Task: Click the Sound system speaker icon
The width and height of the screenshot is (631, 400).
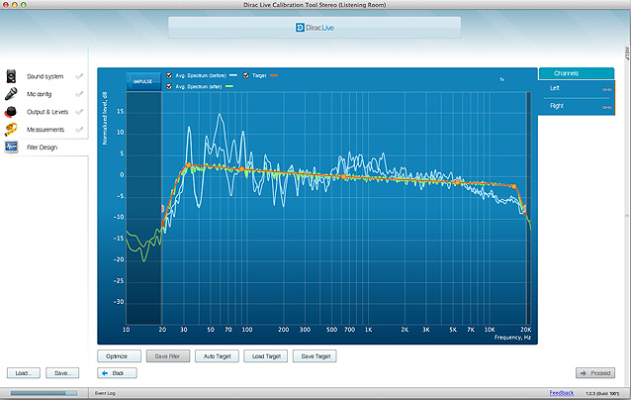Action: click(x=11, y=76)
